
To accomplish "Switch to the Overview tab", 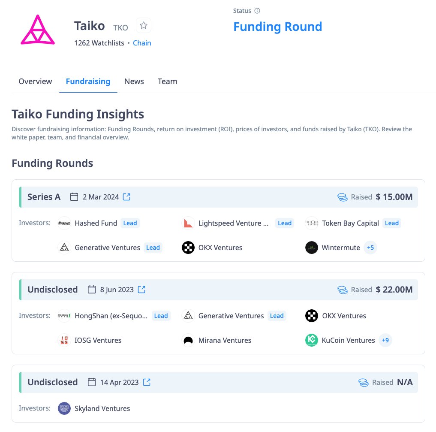I will click(35, 82).
